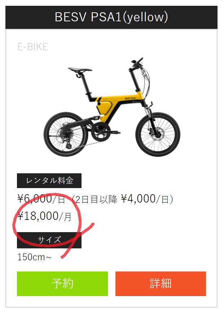Select the yellow e-bike product image
This screenshot has width=224, height=313.
tap(112, 107)
